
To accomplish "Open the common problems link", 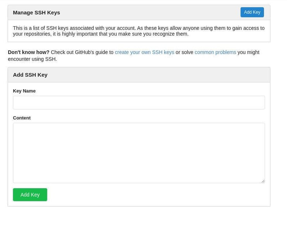I will [x=215, y=52].
